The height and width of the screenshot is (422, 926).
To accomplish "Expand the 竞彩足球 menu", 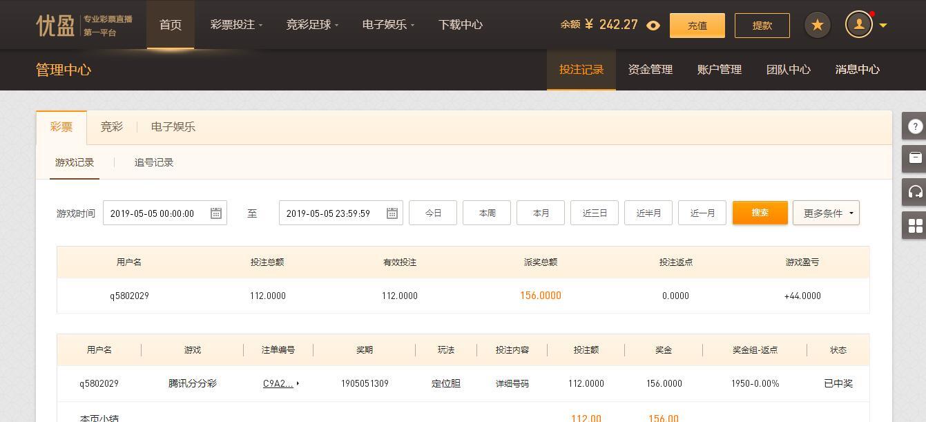I will point(312,25).
